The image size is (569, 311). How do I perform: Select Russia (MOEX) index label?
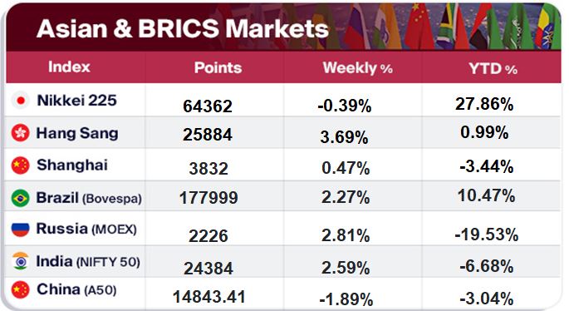pos(86,229)
